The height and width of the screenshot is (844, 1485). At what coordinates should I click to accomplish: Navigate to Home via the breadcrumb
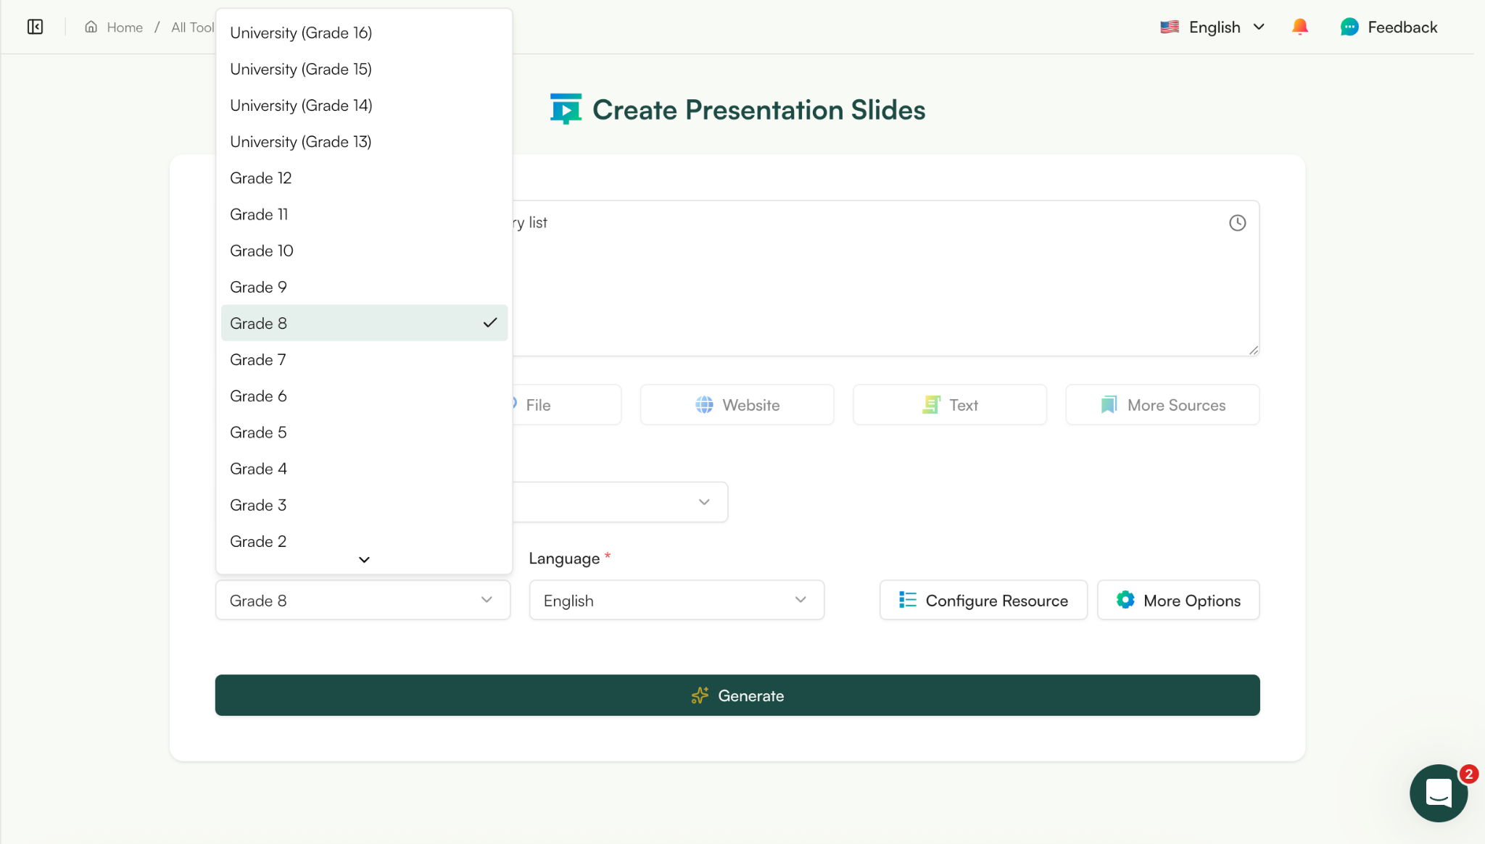click(123, 27)
